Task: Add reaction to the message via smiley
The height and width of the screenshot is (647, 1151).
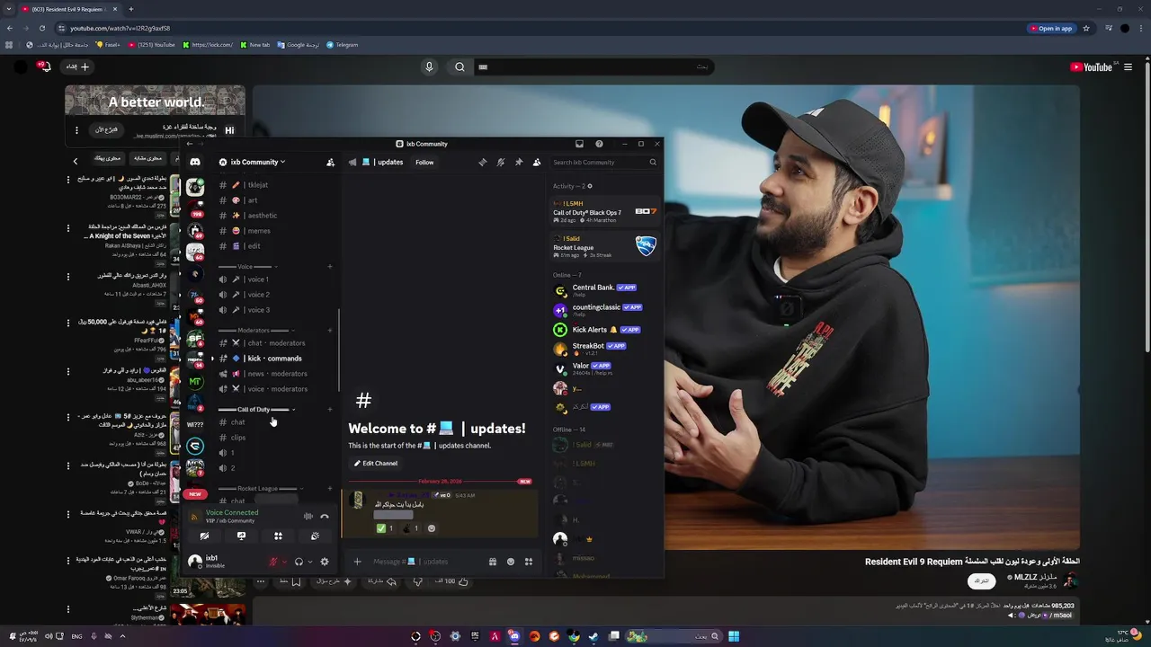Action: [x=432, y=528]
